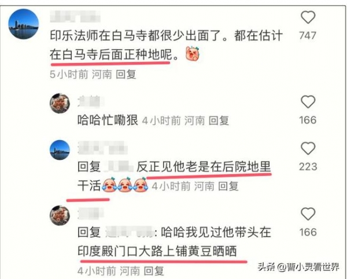347x279 pixels.
Task: Tap 回复 after the three laughing emojis
Action: point(228,186)
